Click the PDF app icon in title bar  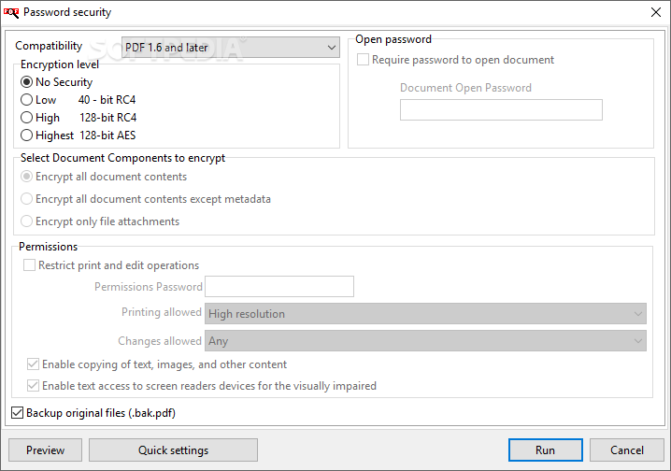coord(11,12)
